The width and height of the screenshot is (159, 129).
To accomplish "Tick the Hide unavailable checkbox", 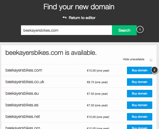I will tap(151, 60).
